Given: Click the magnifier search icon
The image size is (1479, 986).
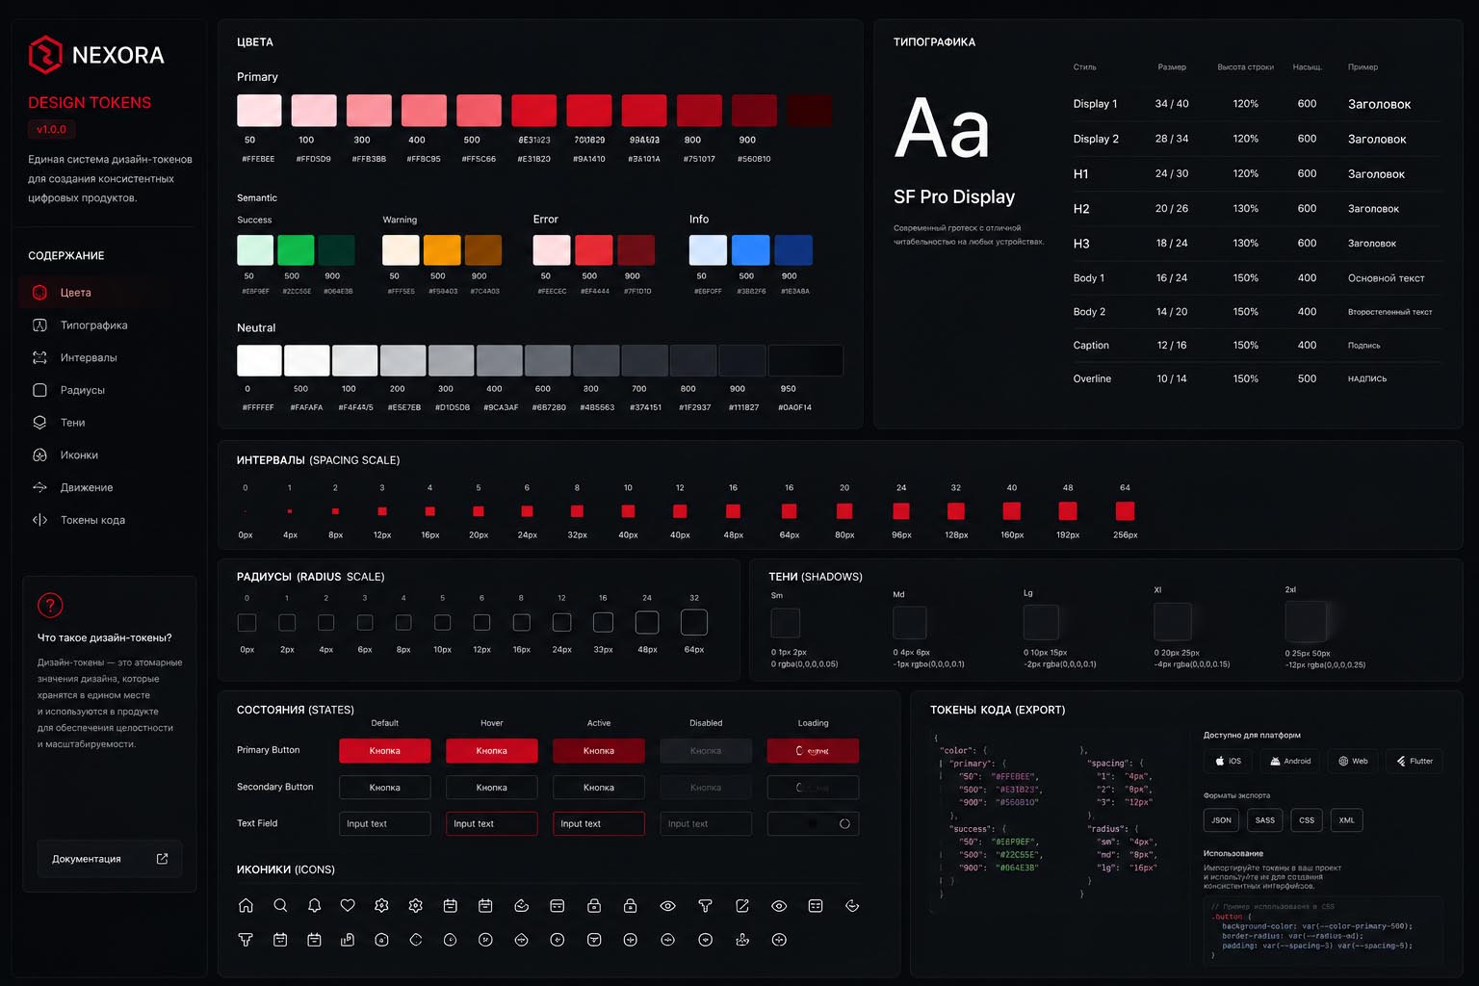Looking at the screenshot, I should tap(280, 905).
